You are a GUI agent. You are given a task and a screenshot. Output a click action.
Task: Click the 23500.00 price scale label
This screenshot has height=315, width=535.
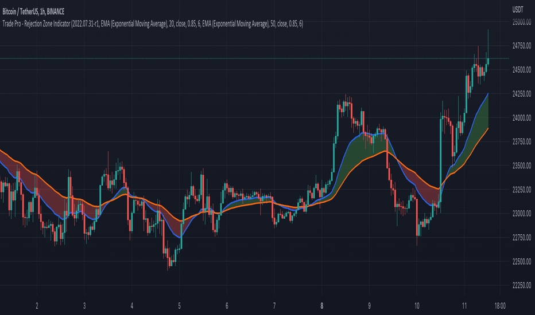[521, 166]
